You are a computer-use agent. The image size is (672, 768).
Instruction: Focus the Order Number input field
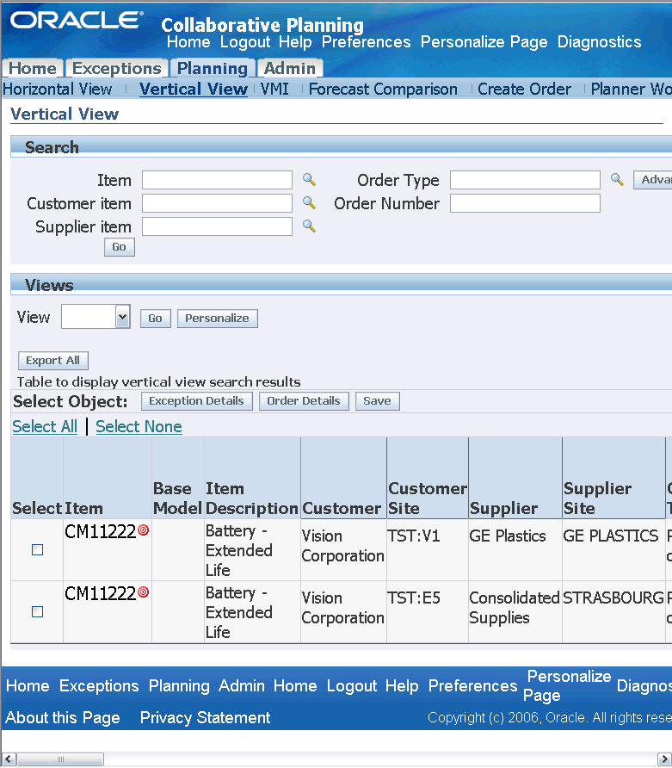(525, 203)
